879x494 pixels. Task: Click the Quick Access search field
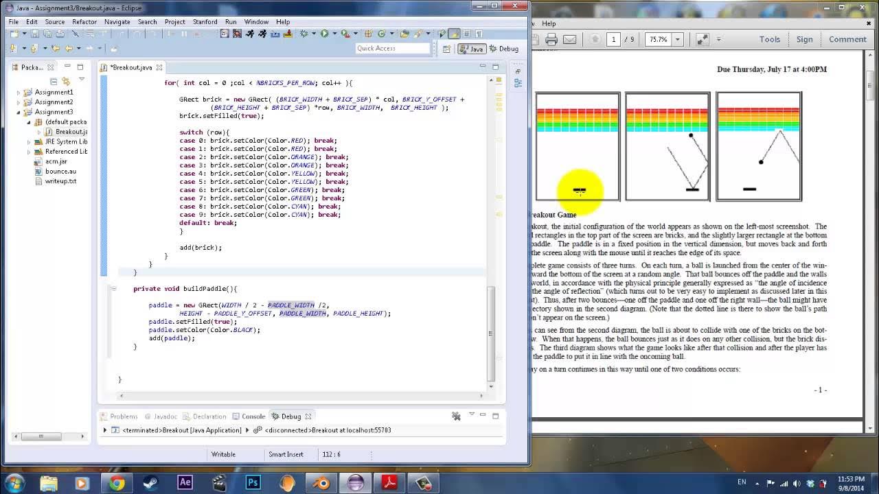(x=393, y=48)
